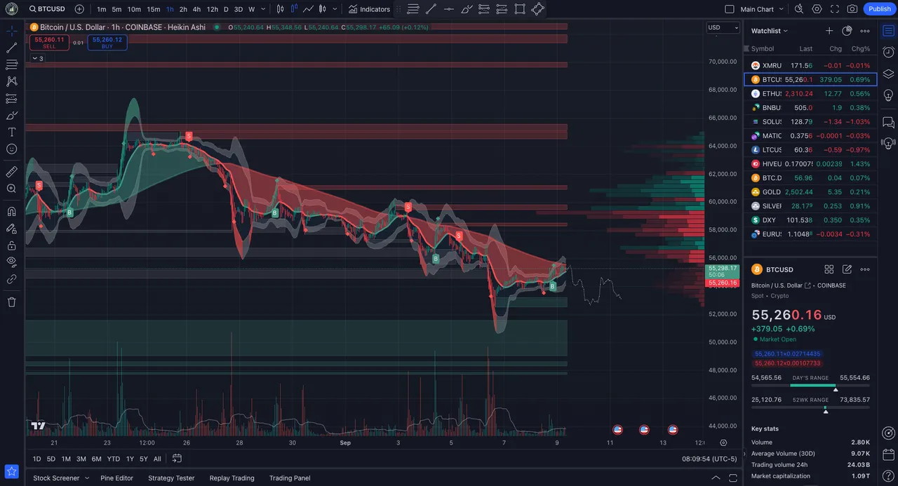
Task: Select the Text annotation tool
Action: click(11, 133)
